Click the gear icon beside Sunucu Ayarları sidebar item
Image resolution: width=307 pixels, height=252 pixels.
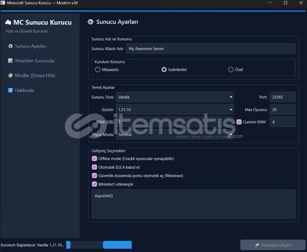pyautogui.click(x=10, y=46)
